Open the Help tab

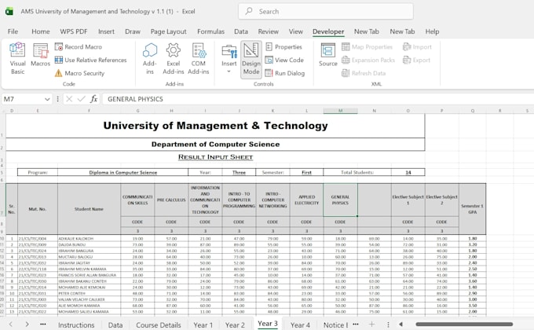(432, 31)
